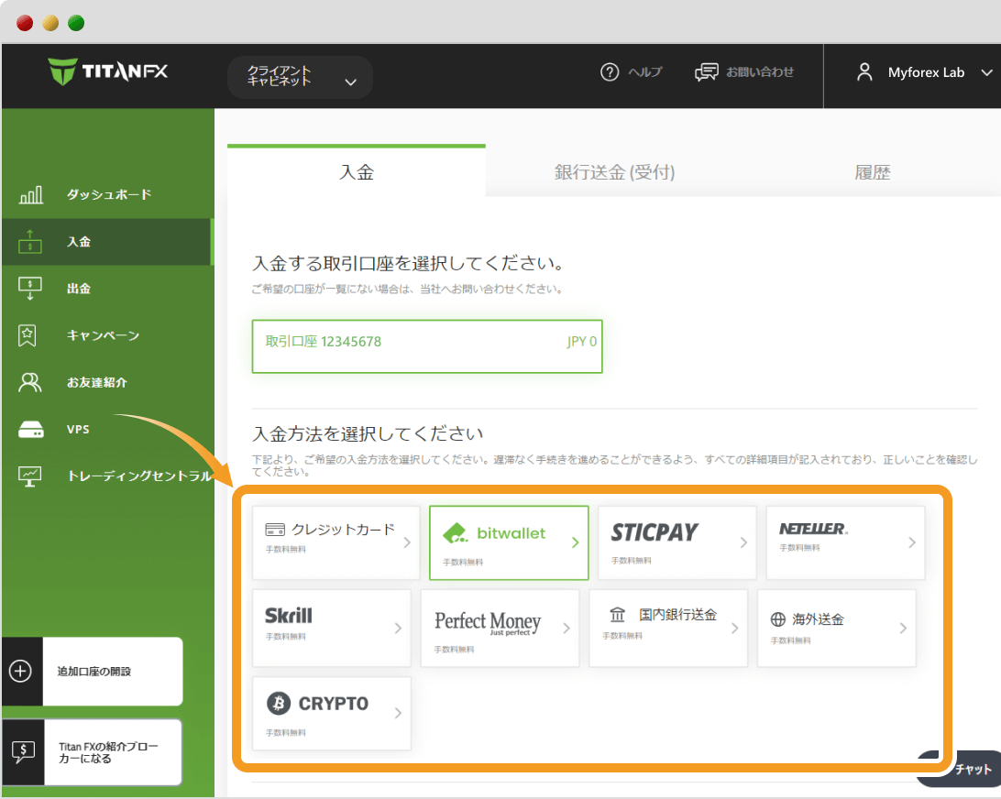Viewport: 1001px width, 799px height.
Task: Click 手数料無料 under the CRYPTO card
Action: pyautogui.click(x=285, y=733)
